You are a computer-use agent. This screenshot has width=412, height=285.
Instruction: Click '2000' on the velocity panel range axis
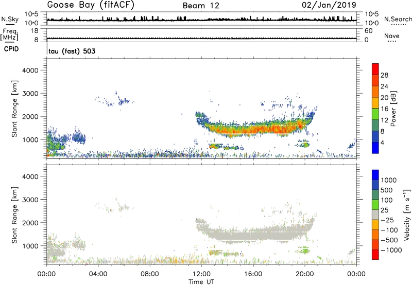[x=30, y=223]
